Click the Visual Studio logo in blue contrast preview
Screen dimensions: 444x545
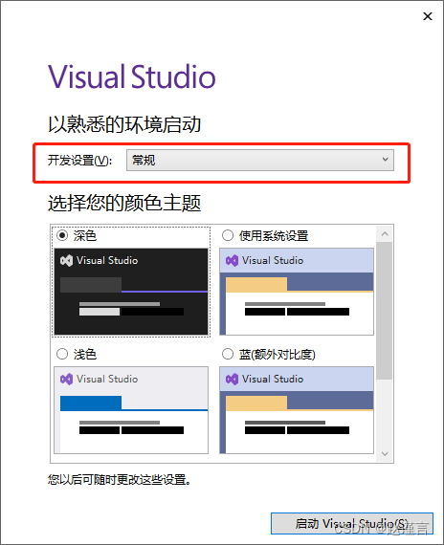coord(232,379)
